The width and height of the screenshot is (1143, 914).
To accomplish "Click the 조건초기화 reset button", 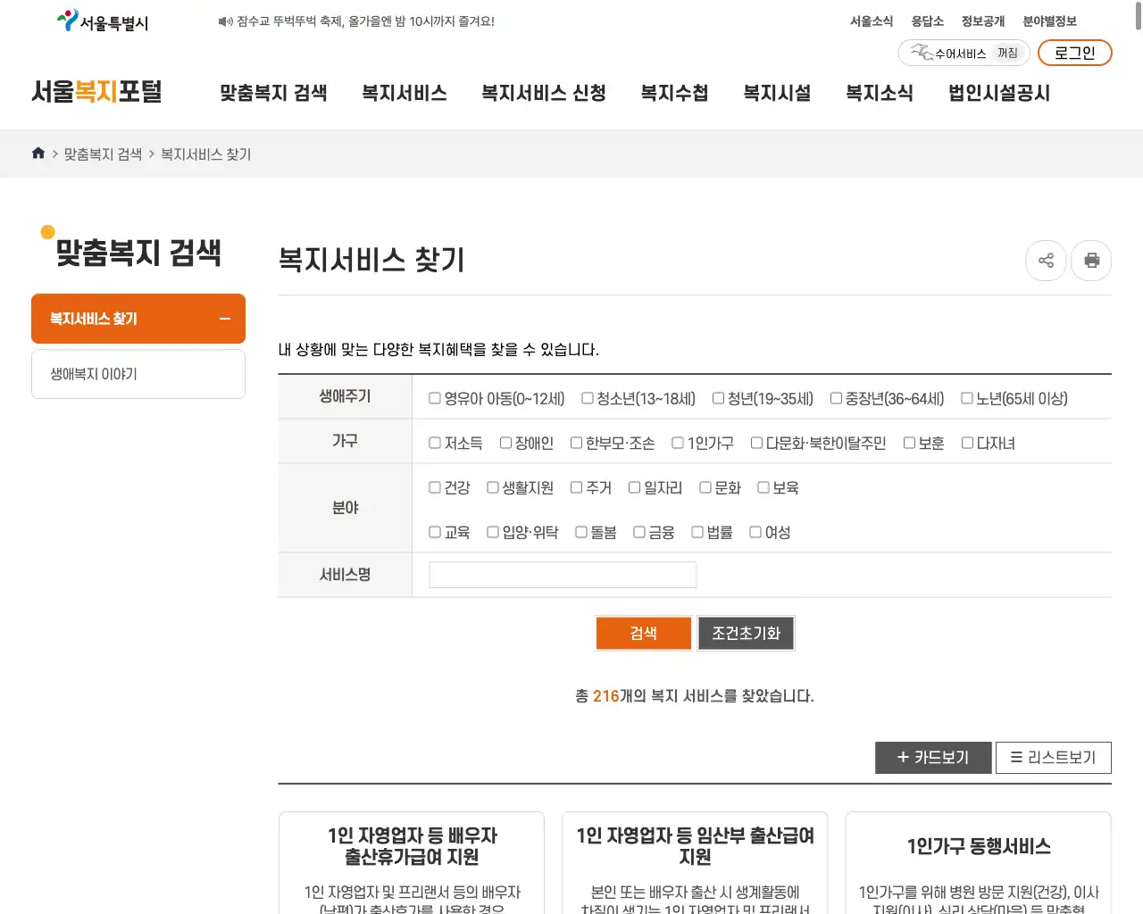I will coord(747,633).
